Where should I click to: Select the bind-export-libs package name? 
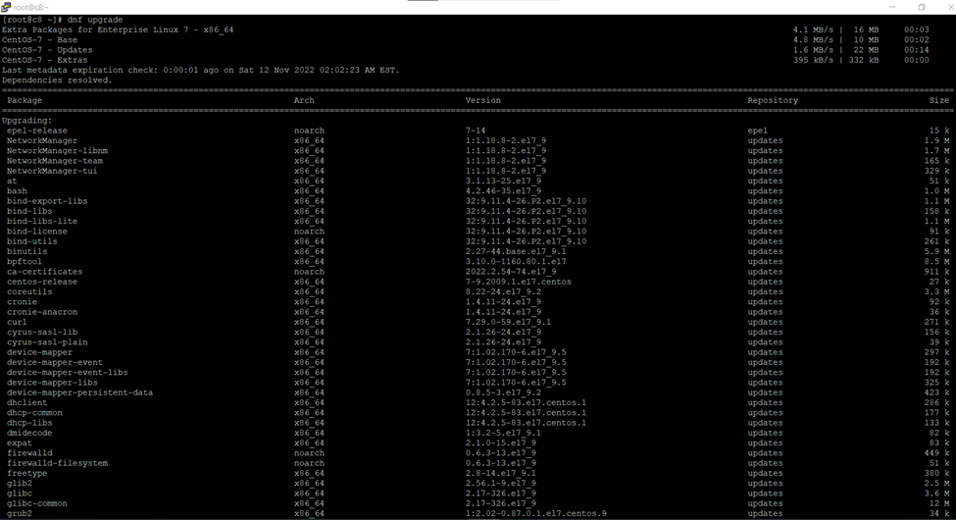(47, 201)
